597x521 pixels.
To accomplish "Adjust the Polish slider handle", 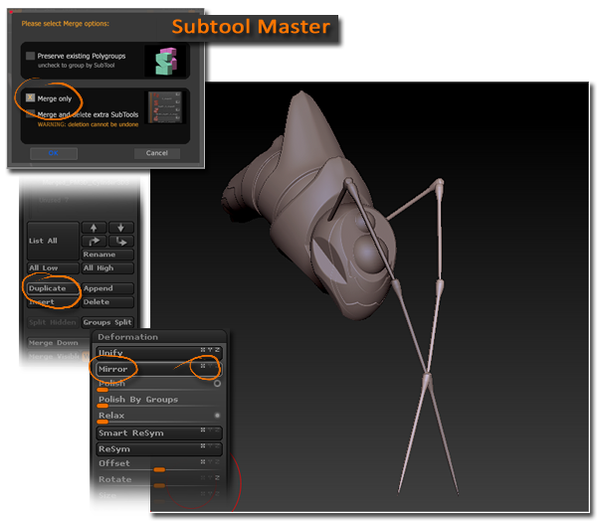I will (x=102, y=390).
